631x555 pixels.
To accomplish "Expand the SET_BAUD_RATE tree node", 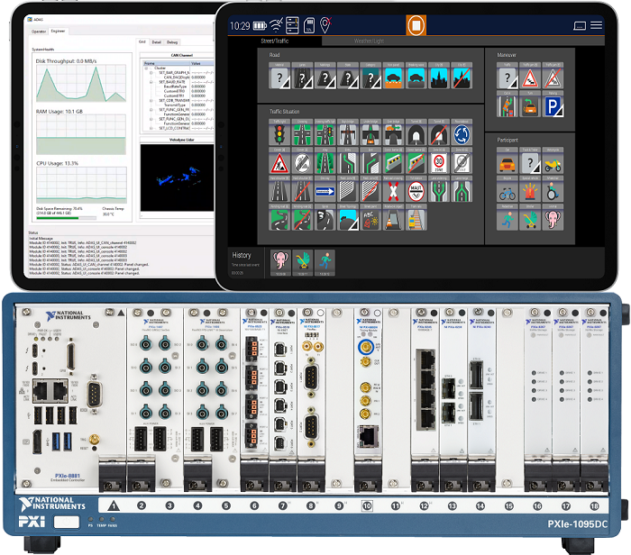I will coord(151,82).
